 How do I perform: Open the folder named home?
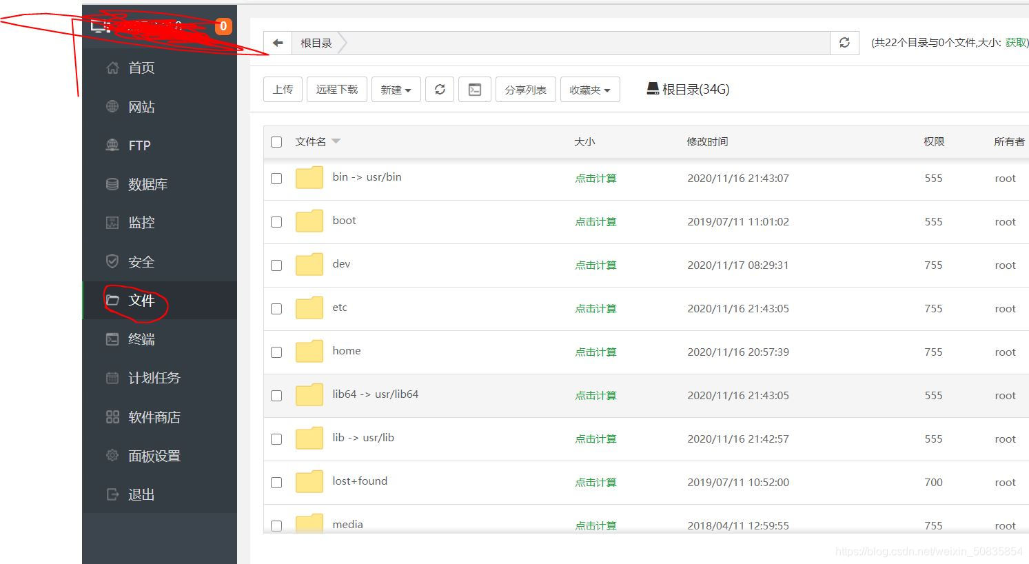[346, 351]
